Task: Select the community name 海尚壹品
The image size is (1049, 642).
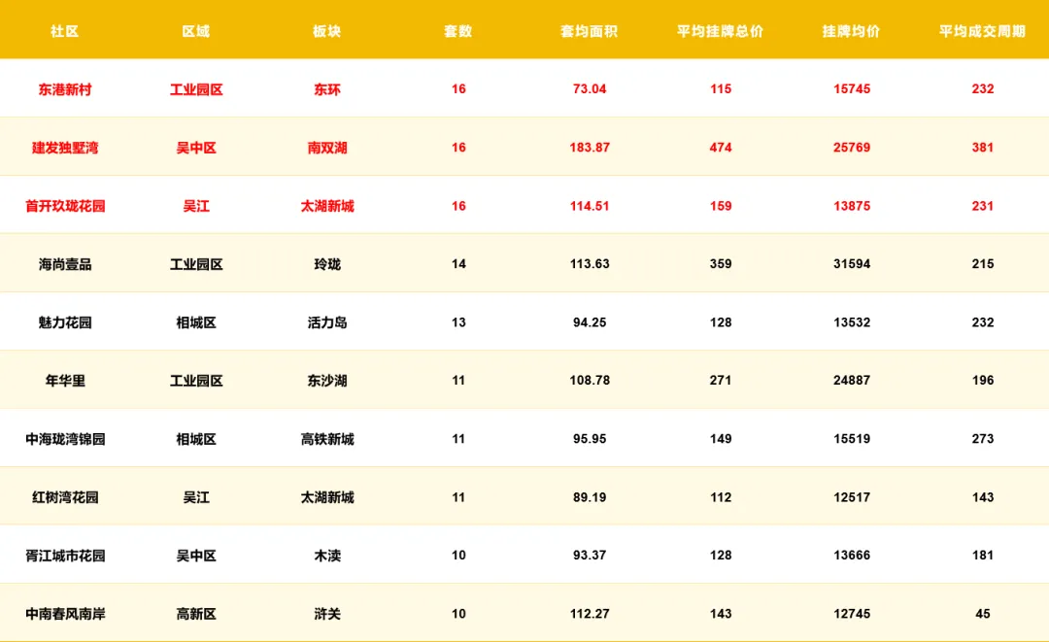Action: pos(65,264)
